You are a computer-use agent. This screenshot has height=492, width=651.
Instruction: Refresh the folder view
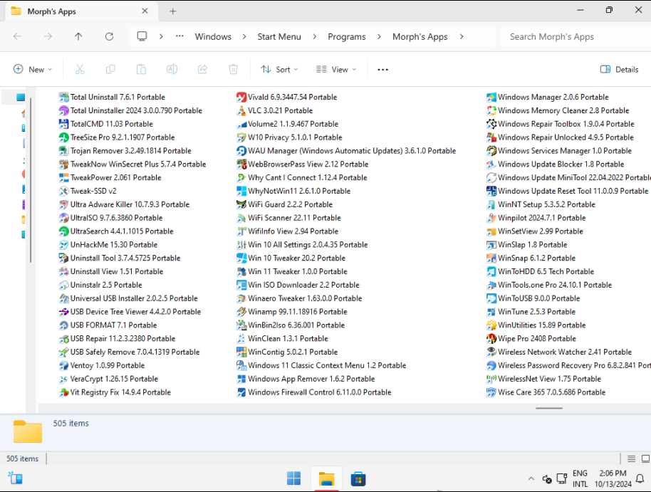click(x=109, y=36)
